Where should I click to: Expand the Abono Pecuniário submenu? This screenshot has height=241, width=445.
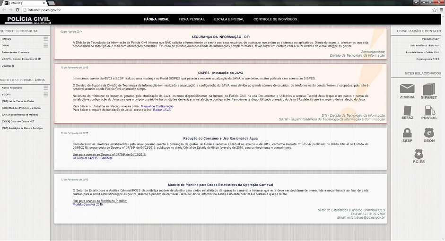pyautogui.click(x=46, y=88)
